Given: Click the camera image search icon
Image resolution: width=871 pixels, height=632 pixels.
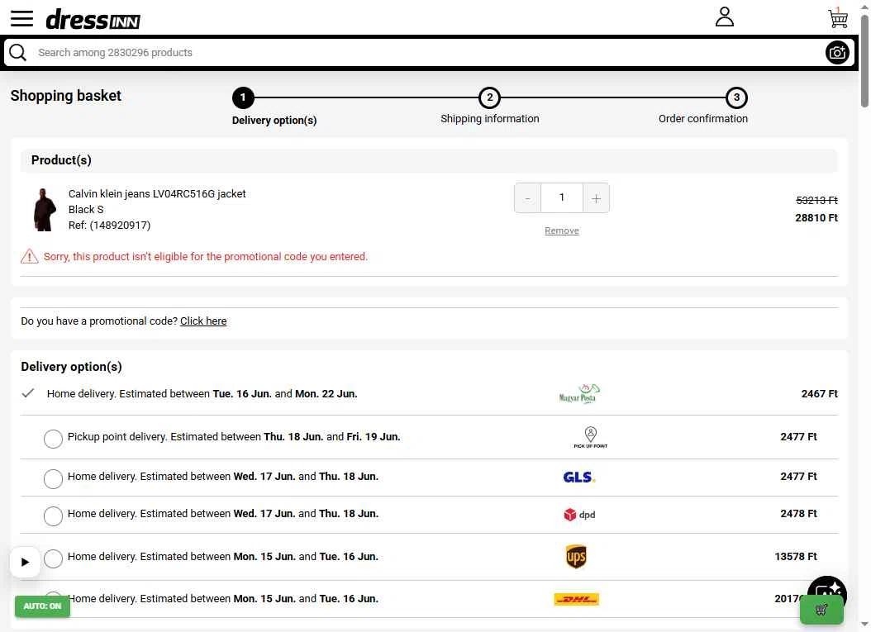Looking at the screenshot, I should (x=837, y=53).
